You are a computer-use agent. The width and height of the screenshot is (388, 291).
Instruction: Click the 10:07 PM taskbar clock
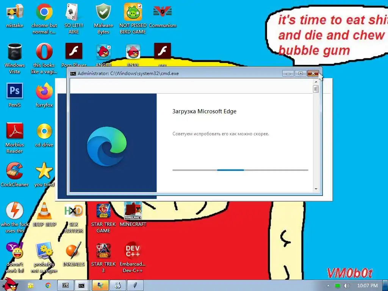[x=368, y=286]
